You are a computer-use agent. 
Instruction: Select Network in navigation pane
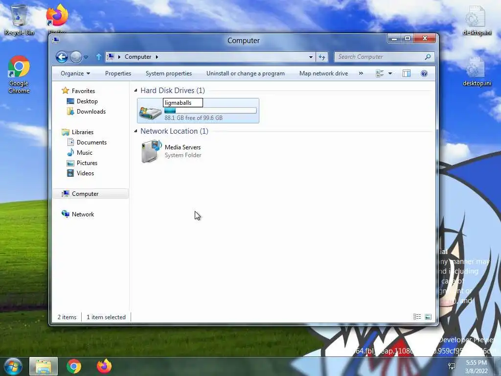pos(83,214)
